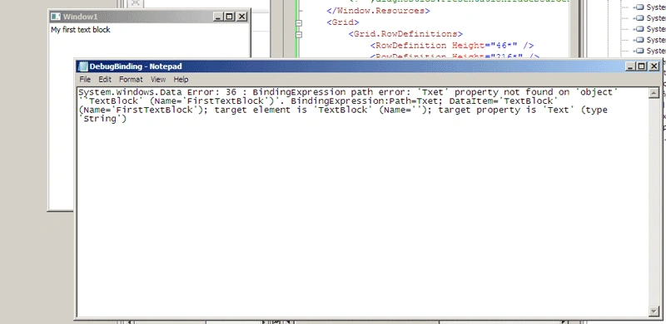666x324 pixels.
Task: Click Notepad's vertical scrollbar up arrow
Action: point(654,93)
